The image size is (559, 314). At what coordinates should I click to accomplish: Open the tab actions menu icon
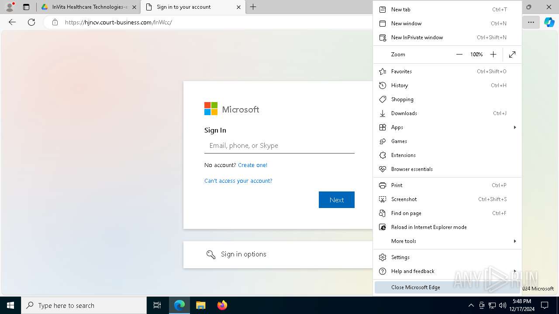tap(26, 7)
